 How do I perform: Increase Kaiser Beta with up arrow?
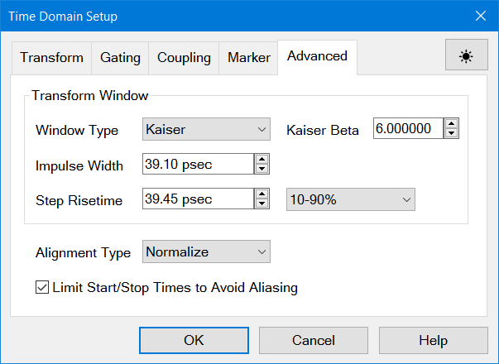click(451, 125)
